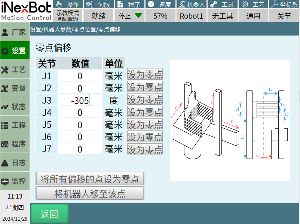Show the 状态 status icon page
This screenshot has width=300, height=224.
coord(5,107)
